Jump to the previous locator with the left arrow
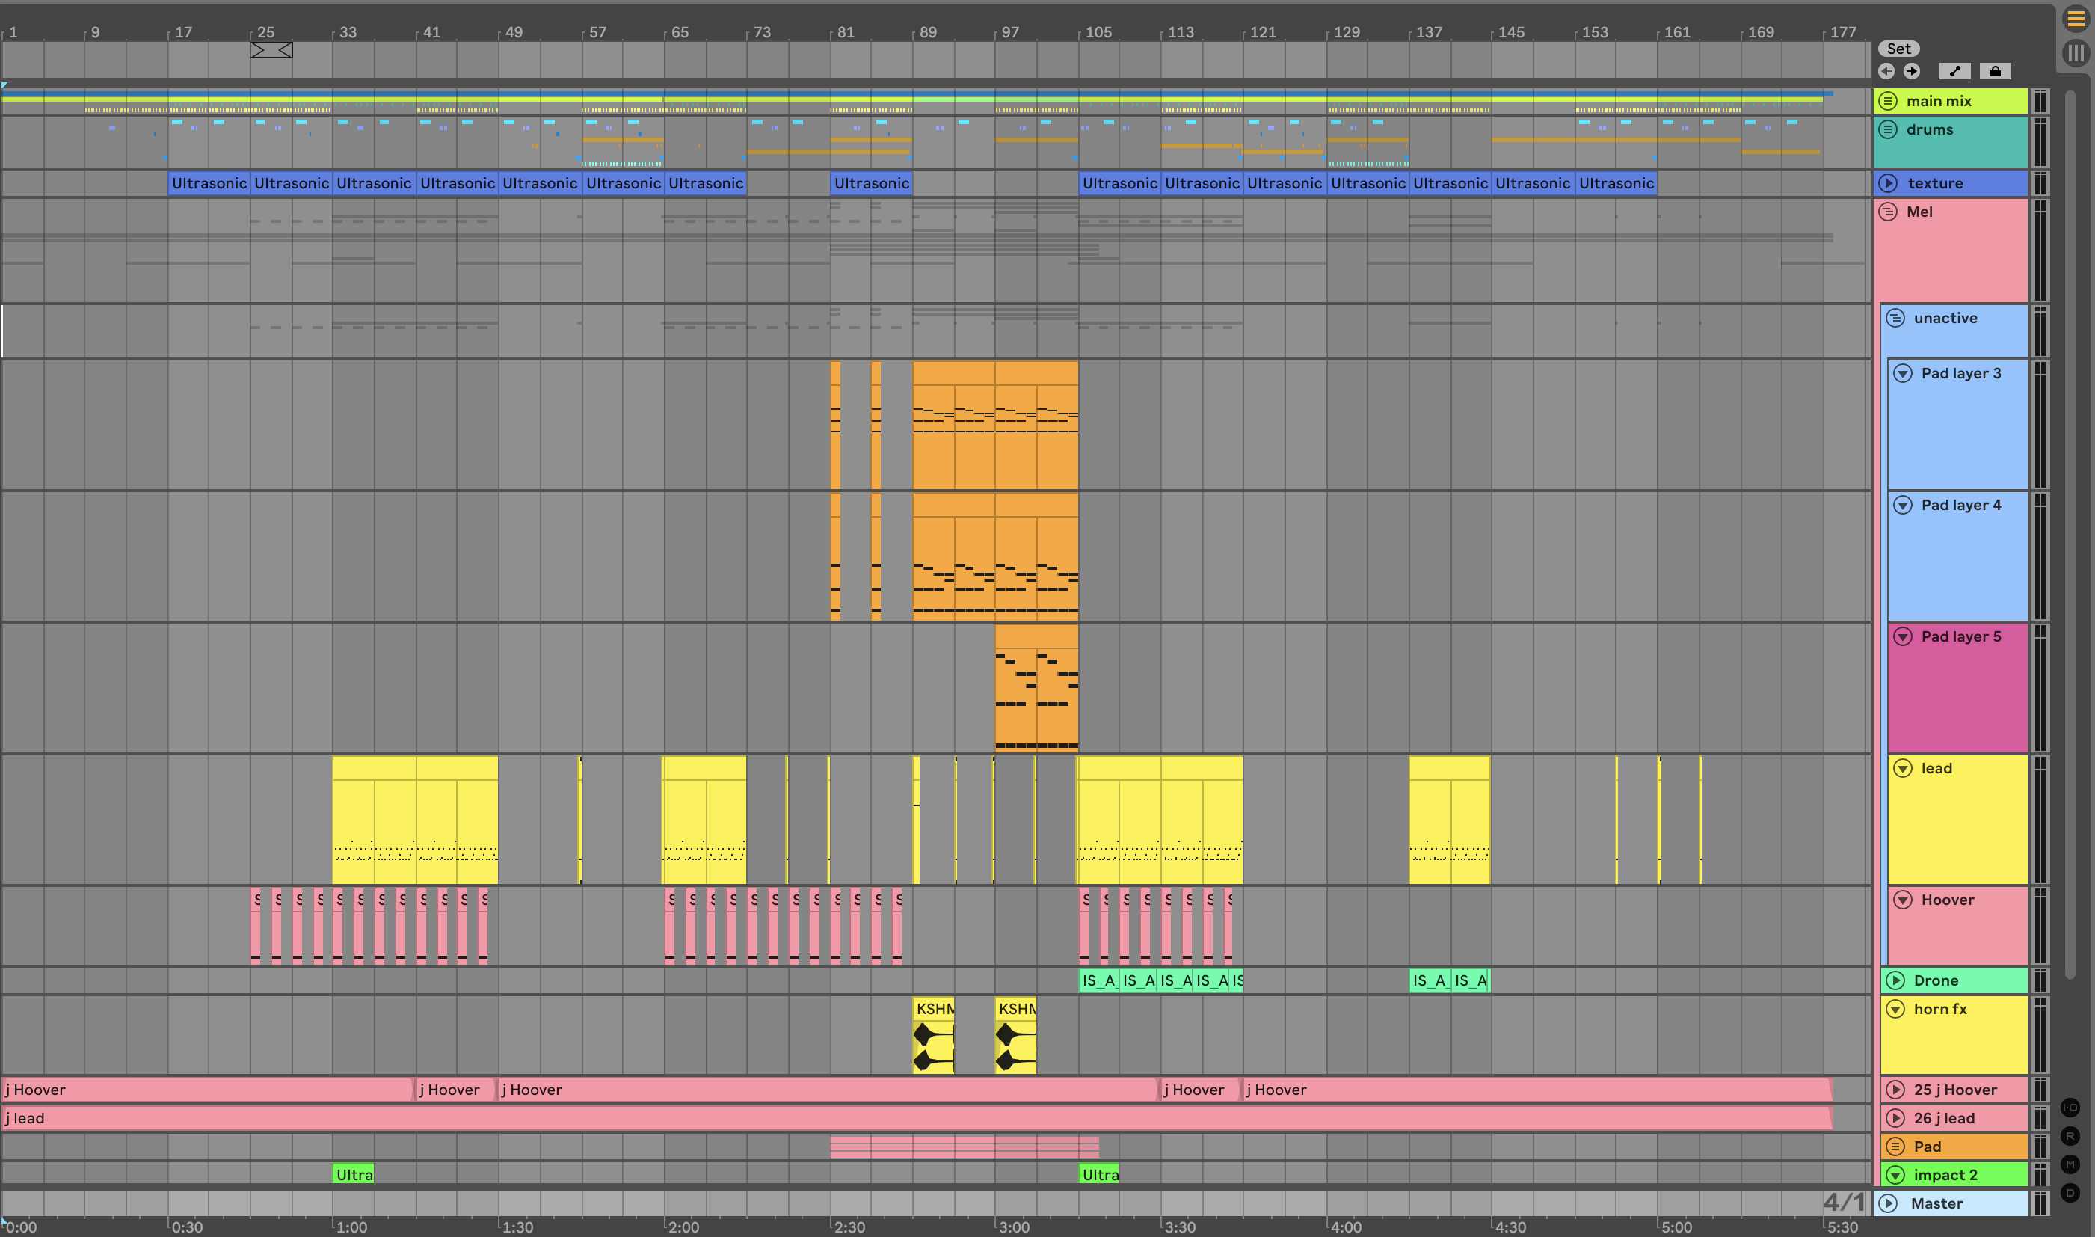The height and width of the screenshot is (1237, 2095). pos(1886,72)
